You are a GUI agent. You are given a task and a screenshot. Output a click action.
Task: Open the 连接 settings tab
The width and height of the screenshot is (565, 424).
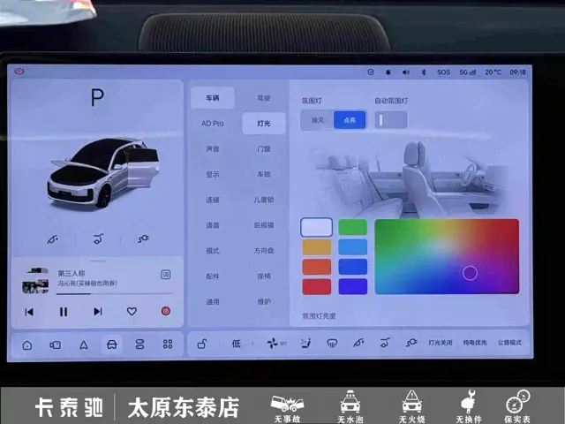(x=212, y=200)
